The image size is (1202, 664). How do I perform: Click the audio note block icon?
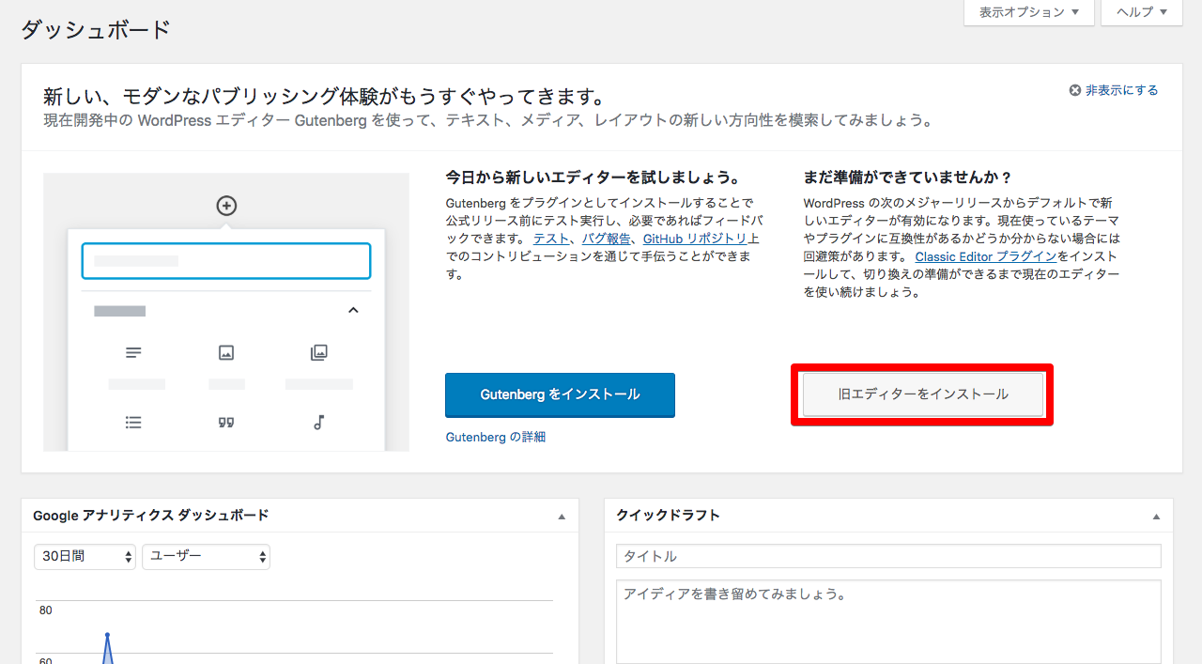coord(319,423)
